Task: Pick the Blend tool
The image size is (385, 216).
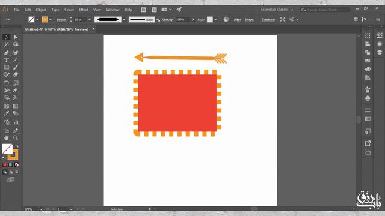Action: [16, 113]
